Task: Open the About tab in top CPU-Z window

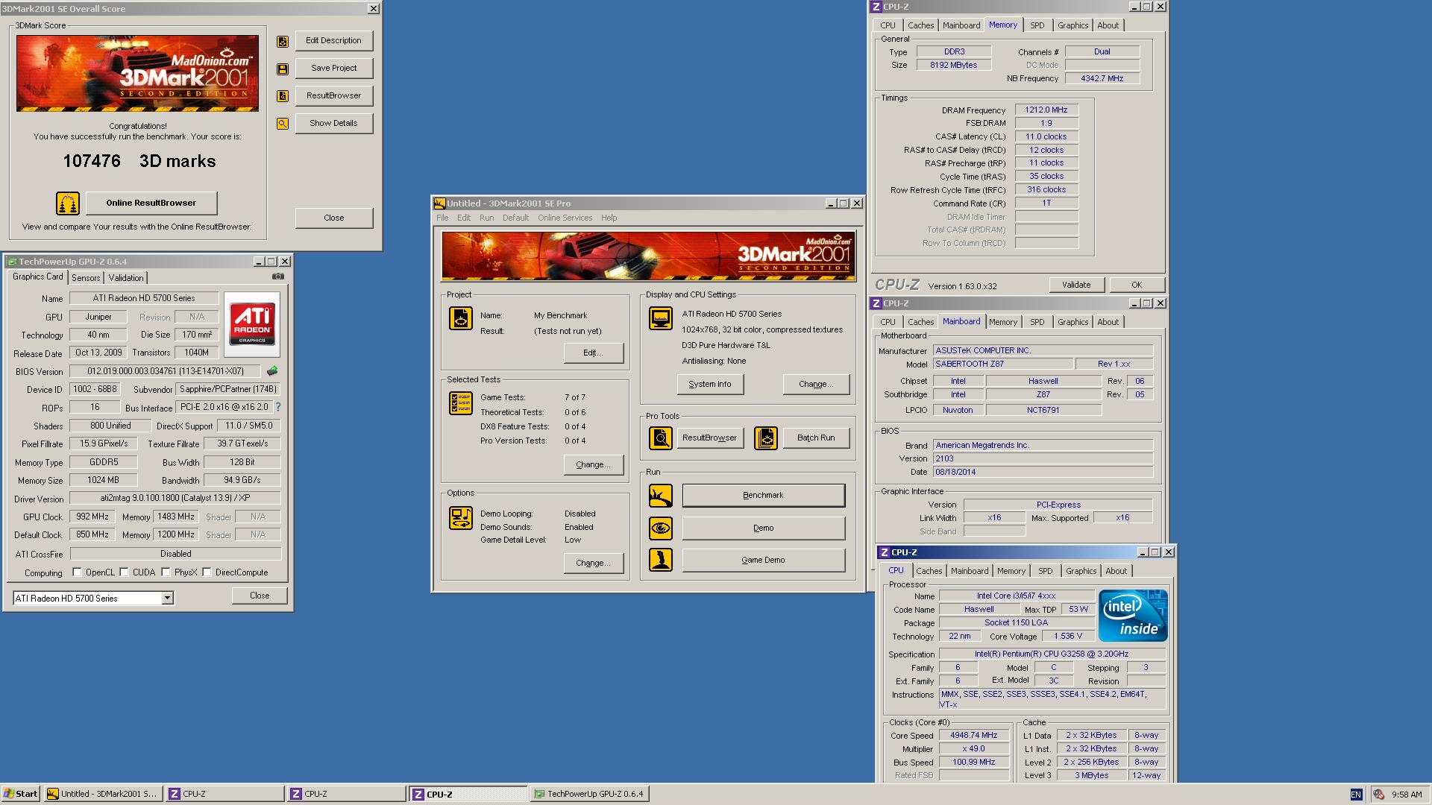Action: (x=1108, y=25)
